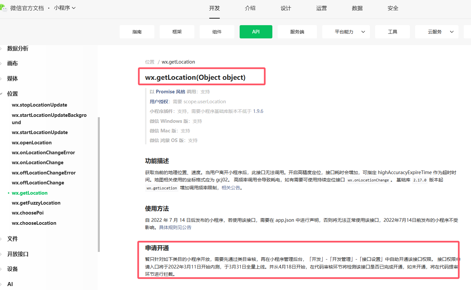This screenshot has width=471, height=290.
Task: Open wx.startLocationUpdate in the sidebar
Action: pos(40,132)
